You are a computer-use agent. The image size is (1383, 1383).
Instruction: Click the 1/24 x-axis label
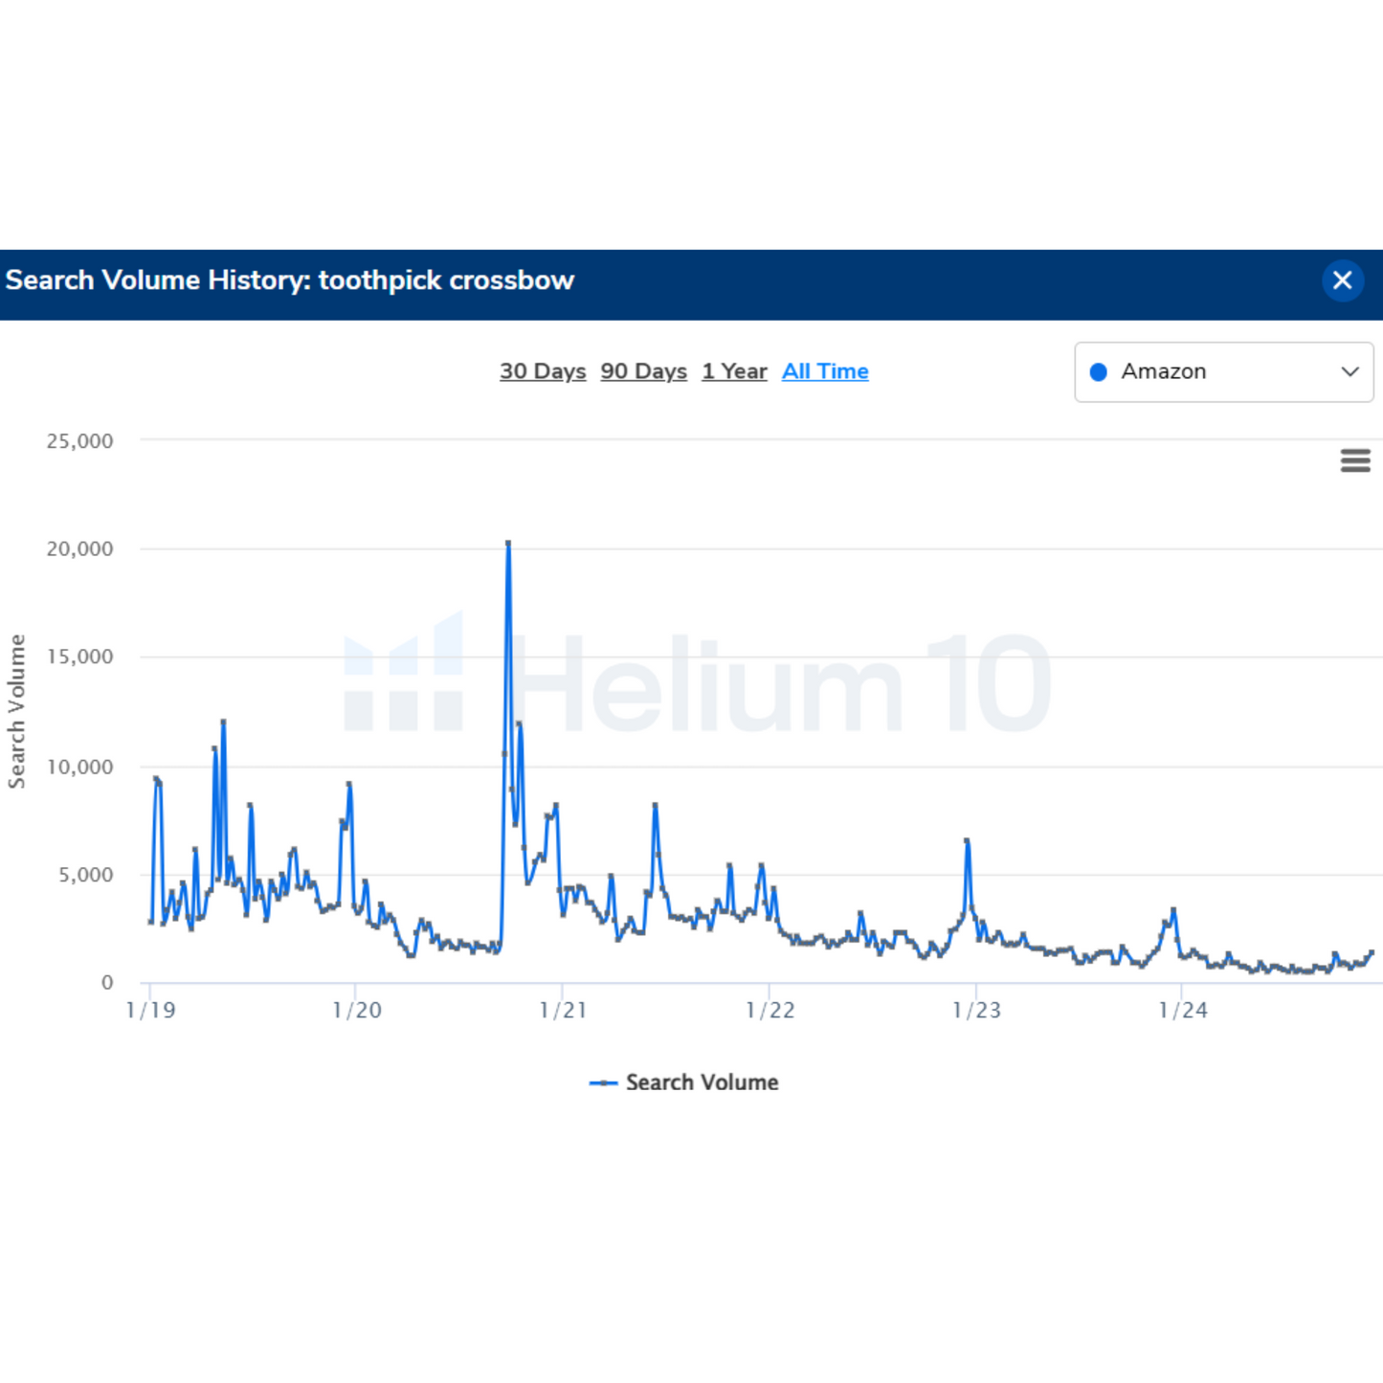[x=1183, y=1011]
